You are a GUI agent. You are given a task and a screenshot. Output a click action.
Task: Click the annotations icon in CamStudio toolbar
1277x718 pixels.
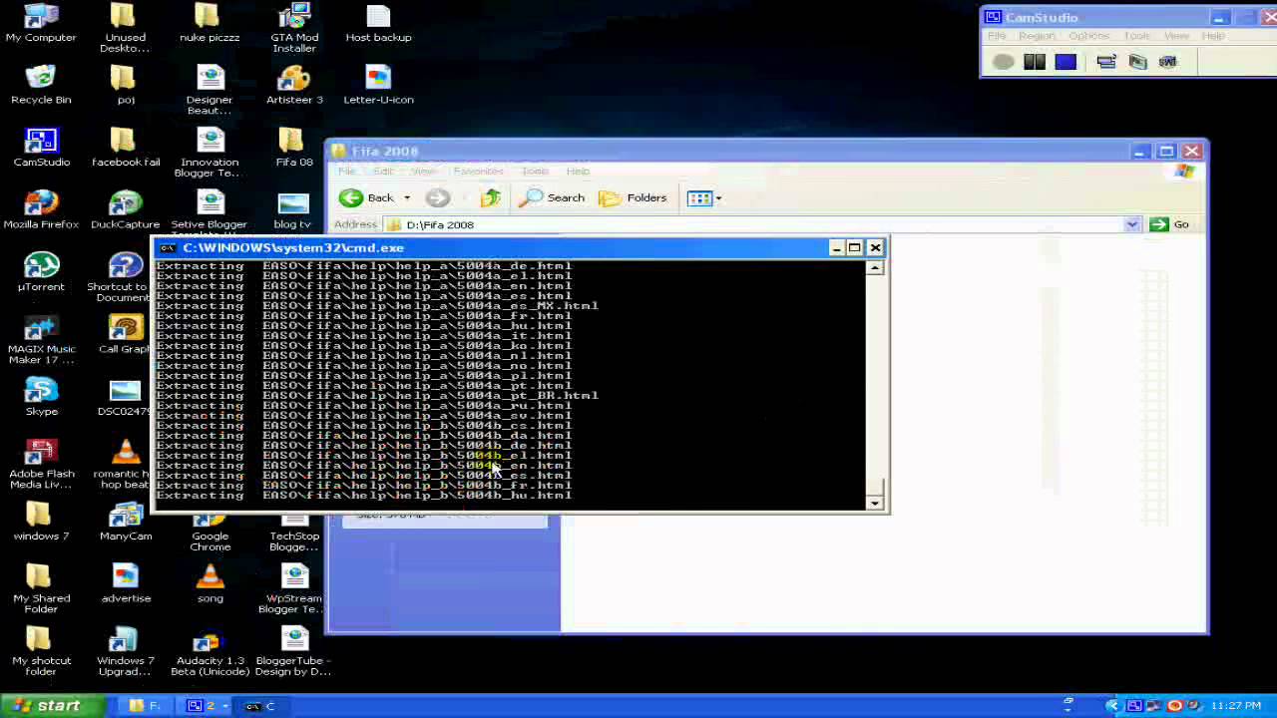(1107, 62)
